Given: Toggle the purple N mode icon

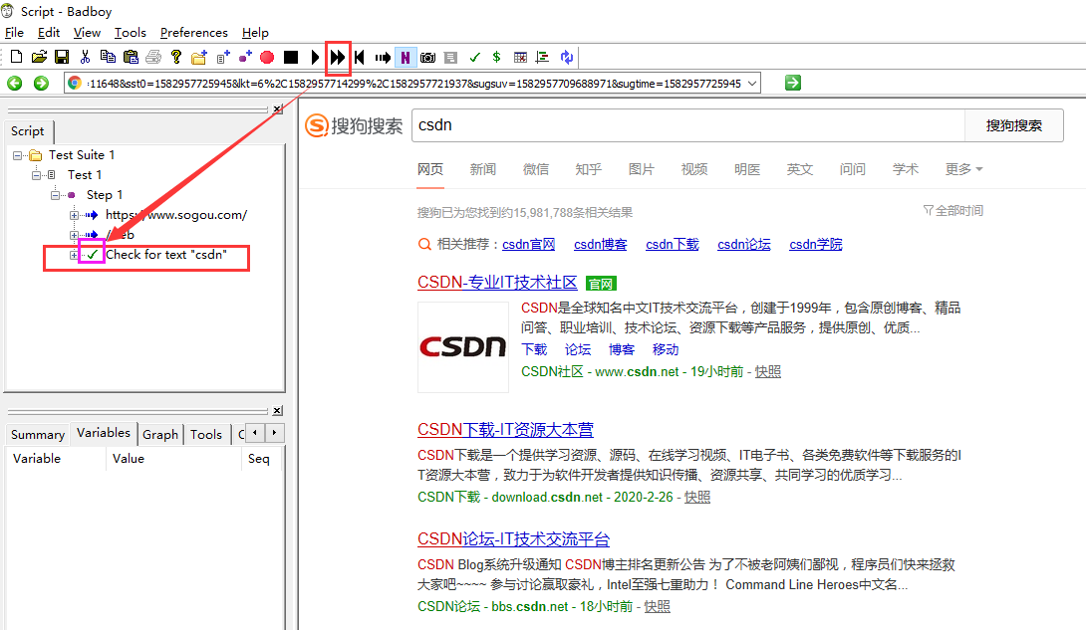Looking at the screenshot, I should coord(406,58).
